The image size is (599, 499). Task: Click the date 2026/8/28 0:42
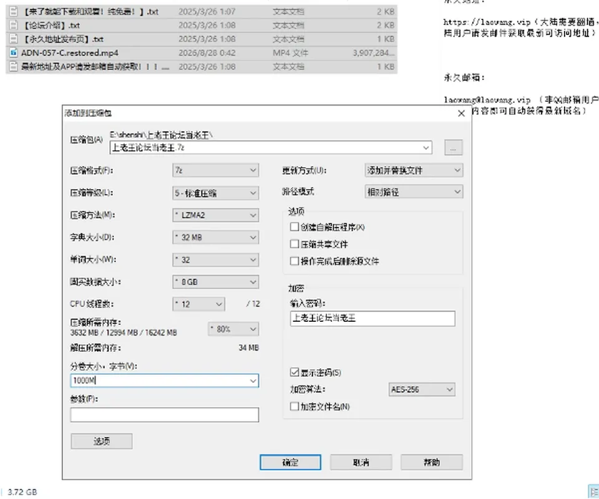[x=207, y=52]
